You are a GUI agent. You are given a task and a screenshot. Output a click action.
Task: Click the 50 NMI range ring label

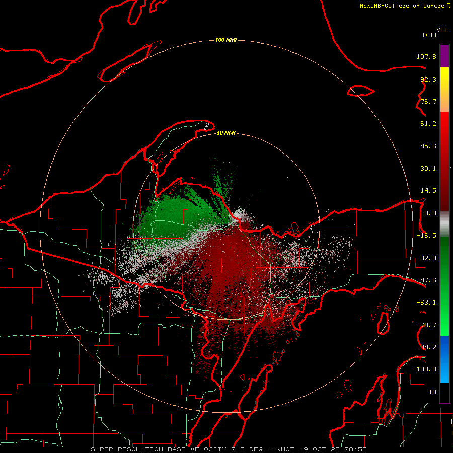226,133
